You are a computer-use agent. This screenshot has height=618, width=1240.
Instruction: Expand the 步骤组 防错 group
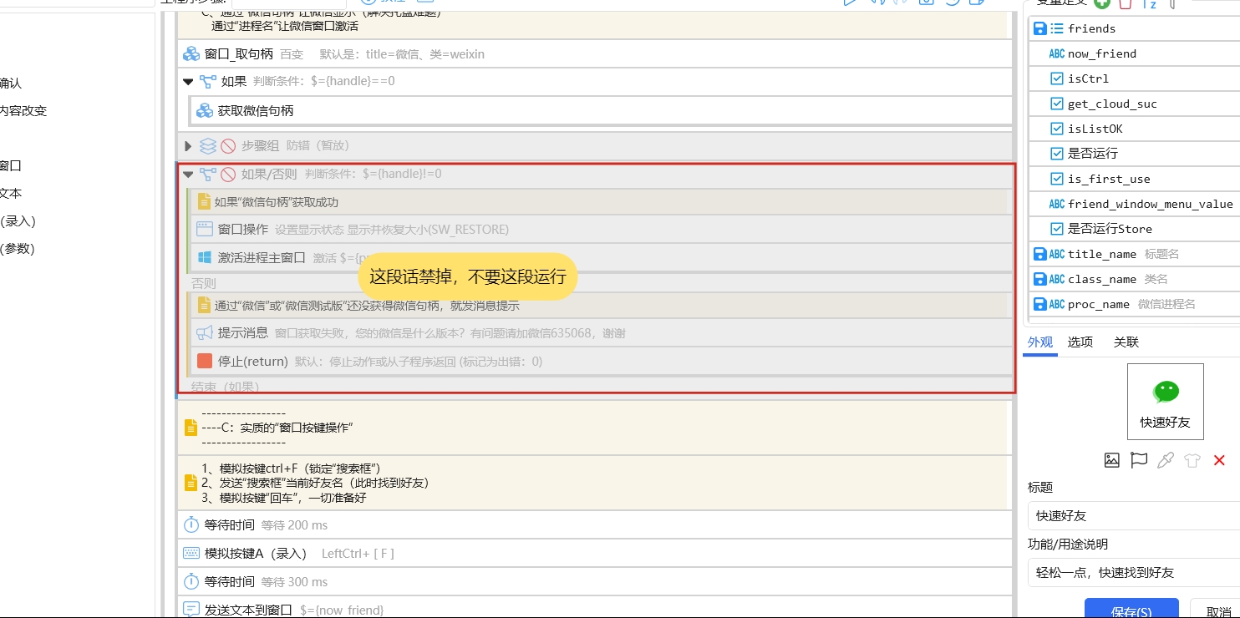188,146
